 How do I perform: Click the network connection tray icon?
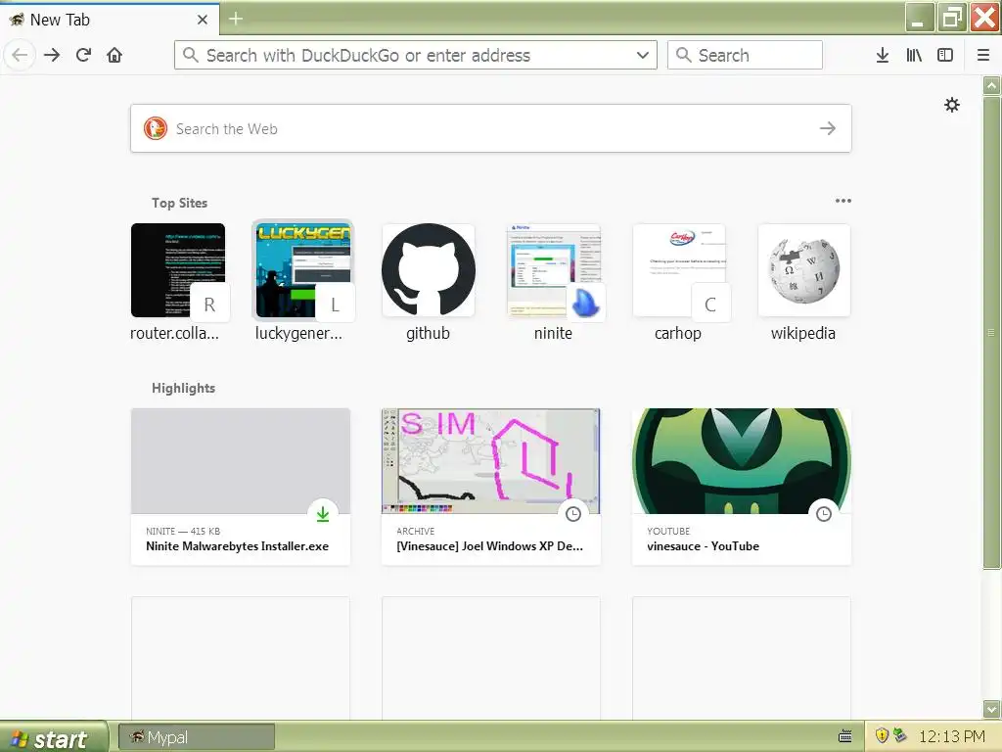[x=900, y=736]
